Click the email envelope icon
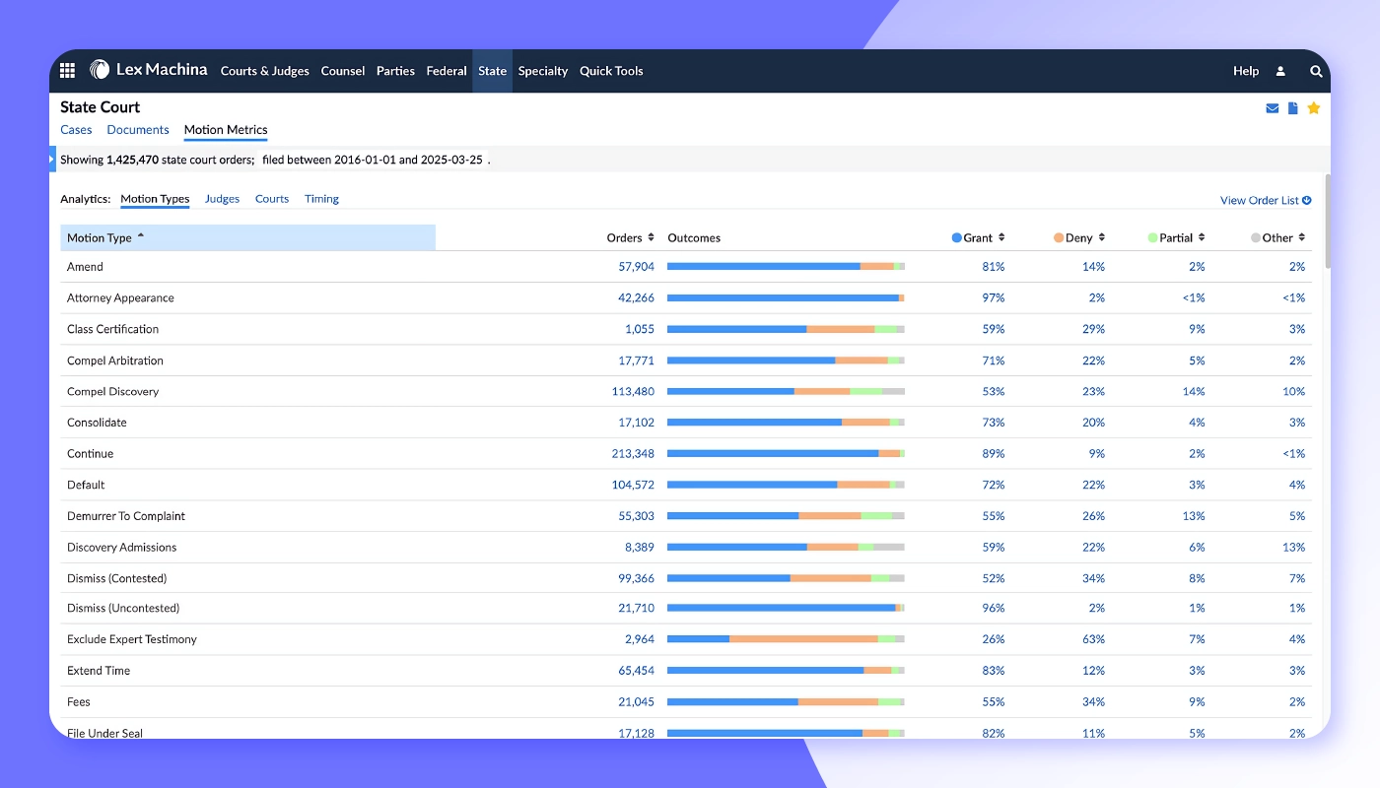 pyautogui.click(x=1272, y=108)
